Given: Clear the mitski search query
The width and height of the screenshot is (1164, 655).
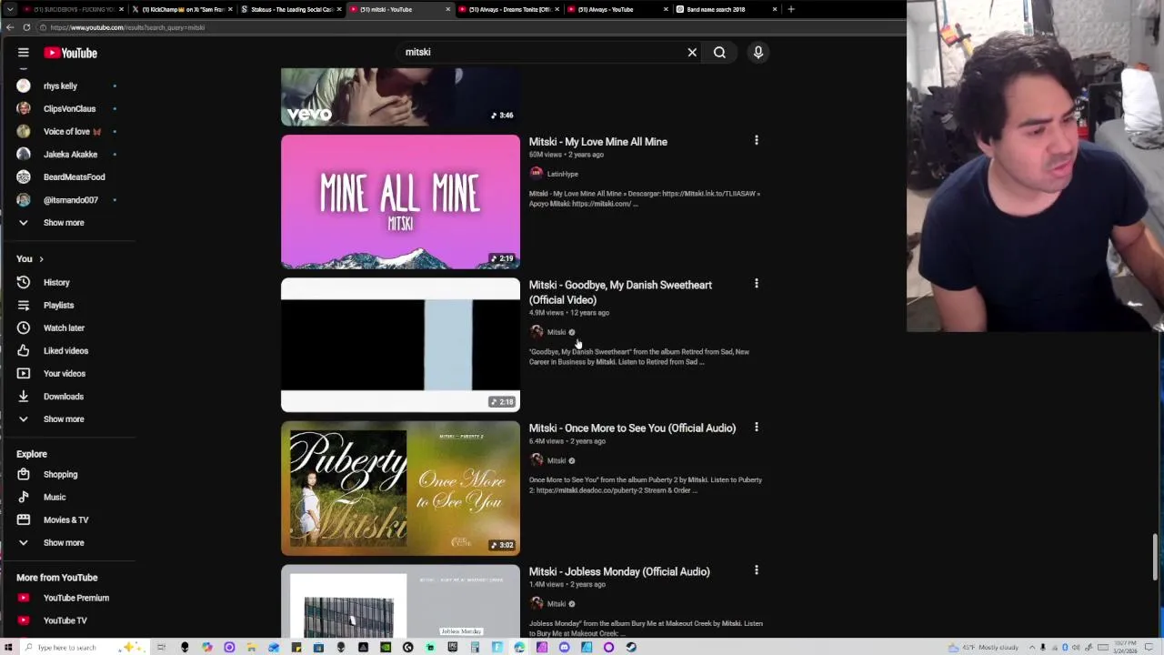Looking at the screenshot, I should click(x=692, y=53).
